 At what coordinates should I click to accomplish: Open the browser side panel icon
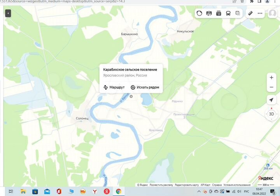[259, 2]
